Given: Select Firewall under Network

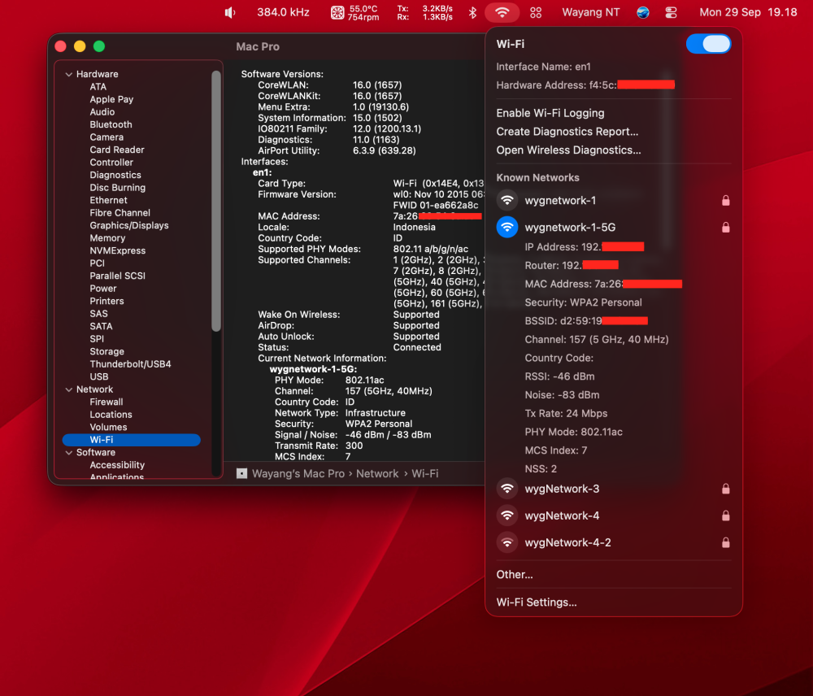Looking at the screenshot, I should tap(107, 402).
